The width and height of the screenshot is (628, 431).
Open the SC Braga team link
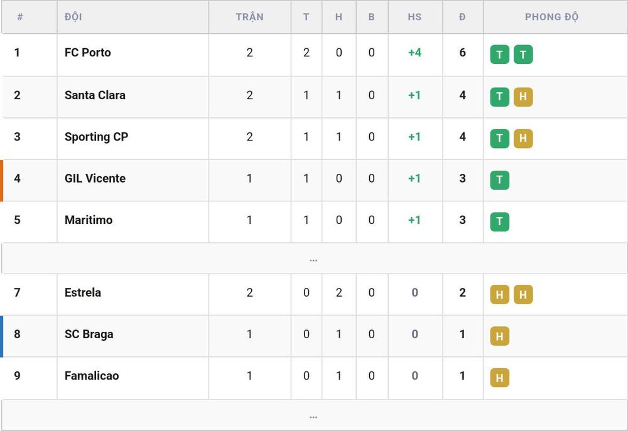tap(89, 334)
